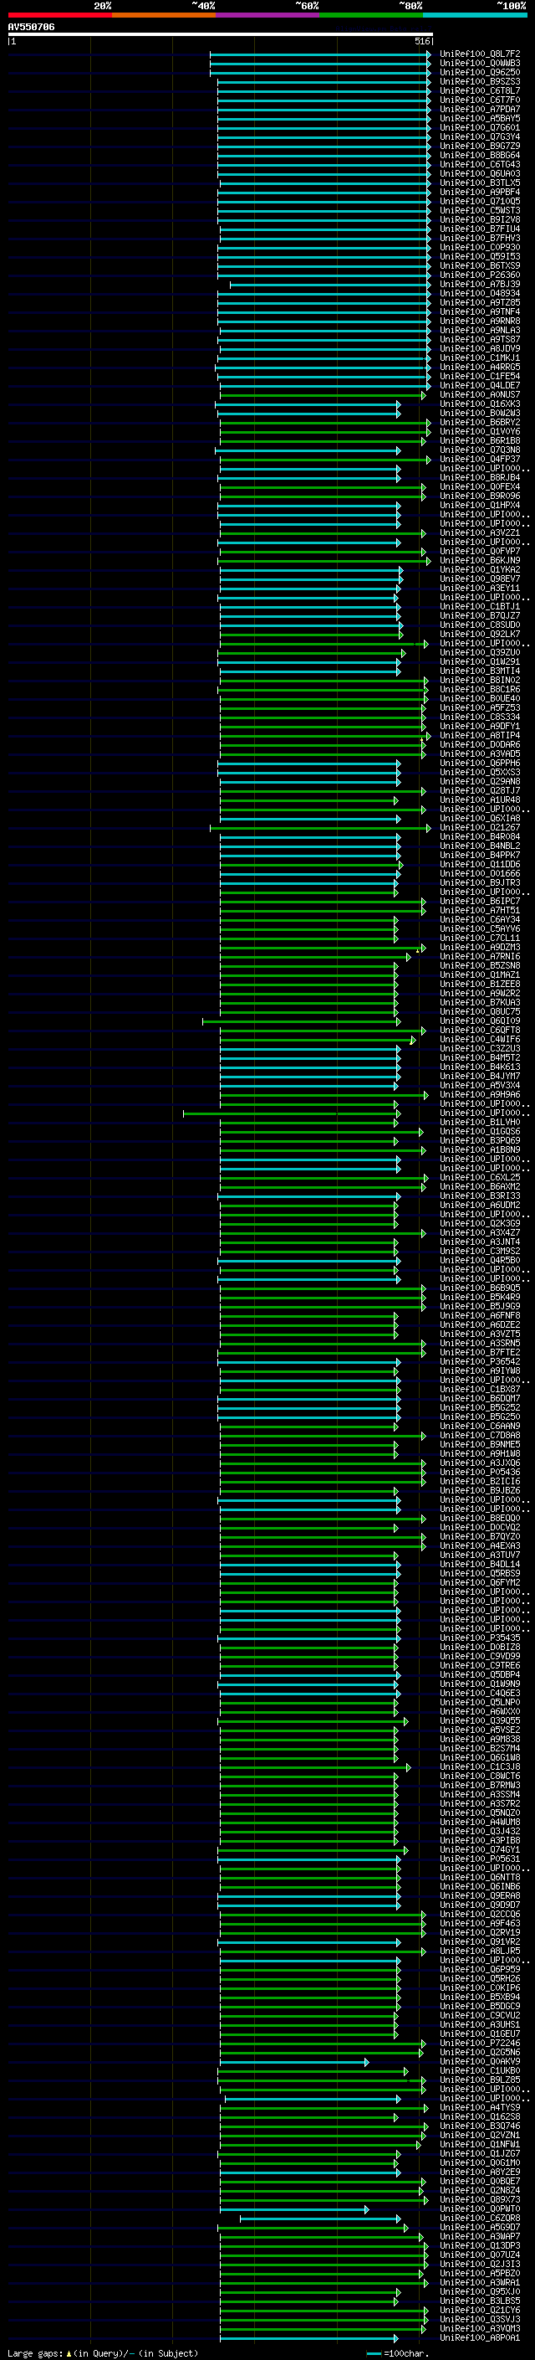Select the UniRef100_B7FIU4 label
This screenshot has width=535, height=2360.
tap(480, 229)
